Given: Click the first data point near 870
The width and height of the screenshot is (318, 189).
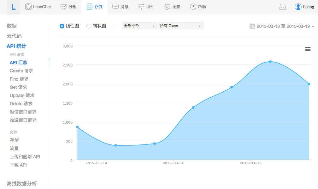Looking at the screenshot, I should (x=77, y=127).
